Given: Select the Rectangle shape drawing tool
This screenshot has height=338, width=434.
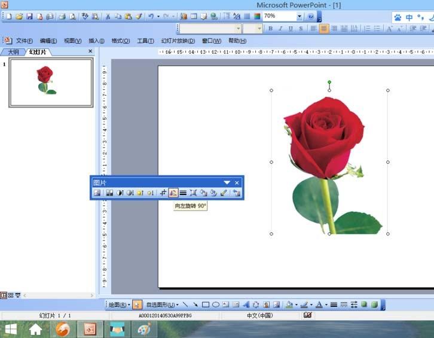Looking at the screenshot, I should [206, 304].
